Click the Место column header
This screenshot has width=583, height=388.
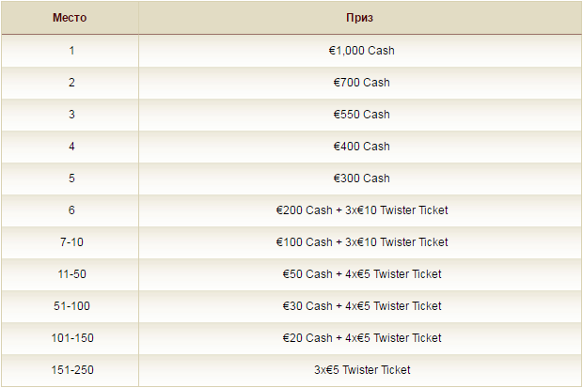[70, 18]
